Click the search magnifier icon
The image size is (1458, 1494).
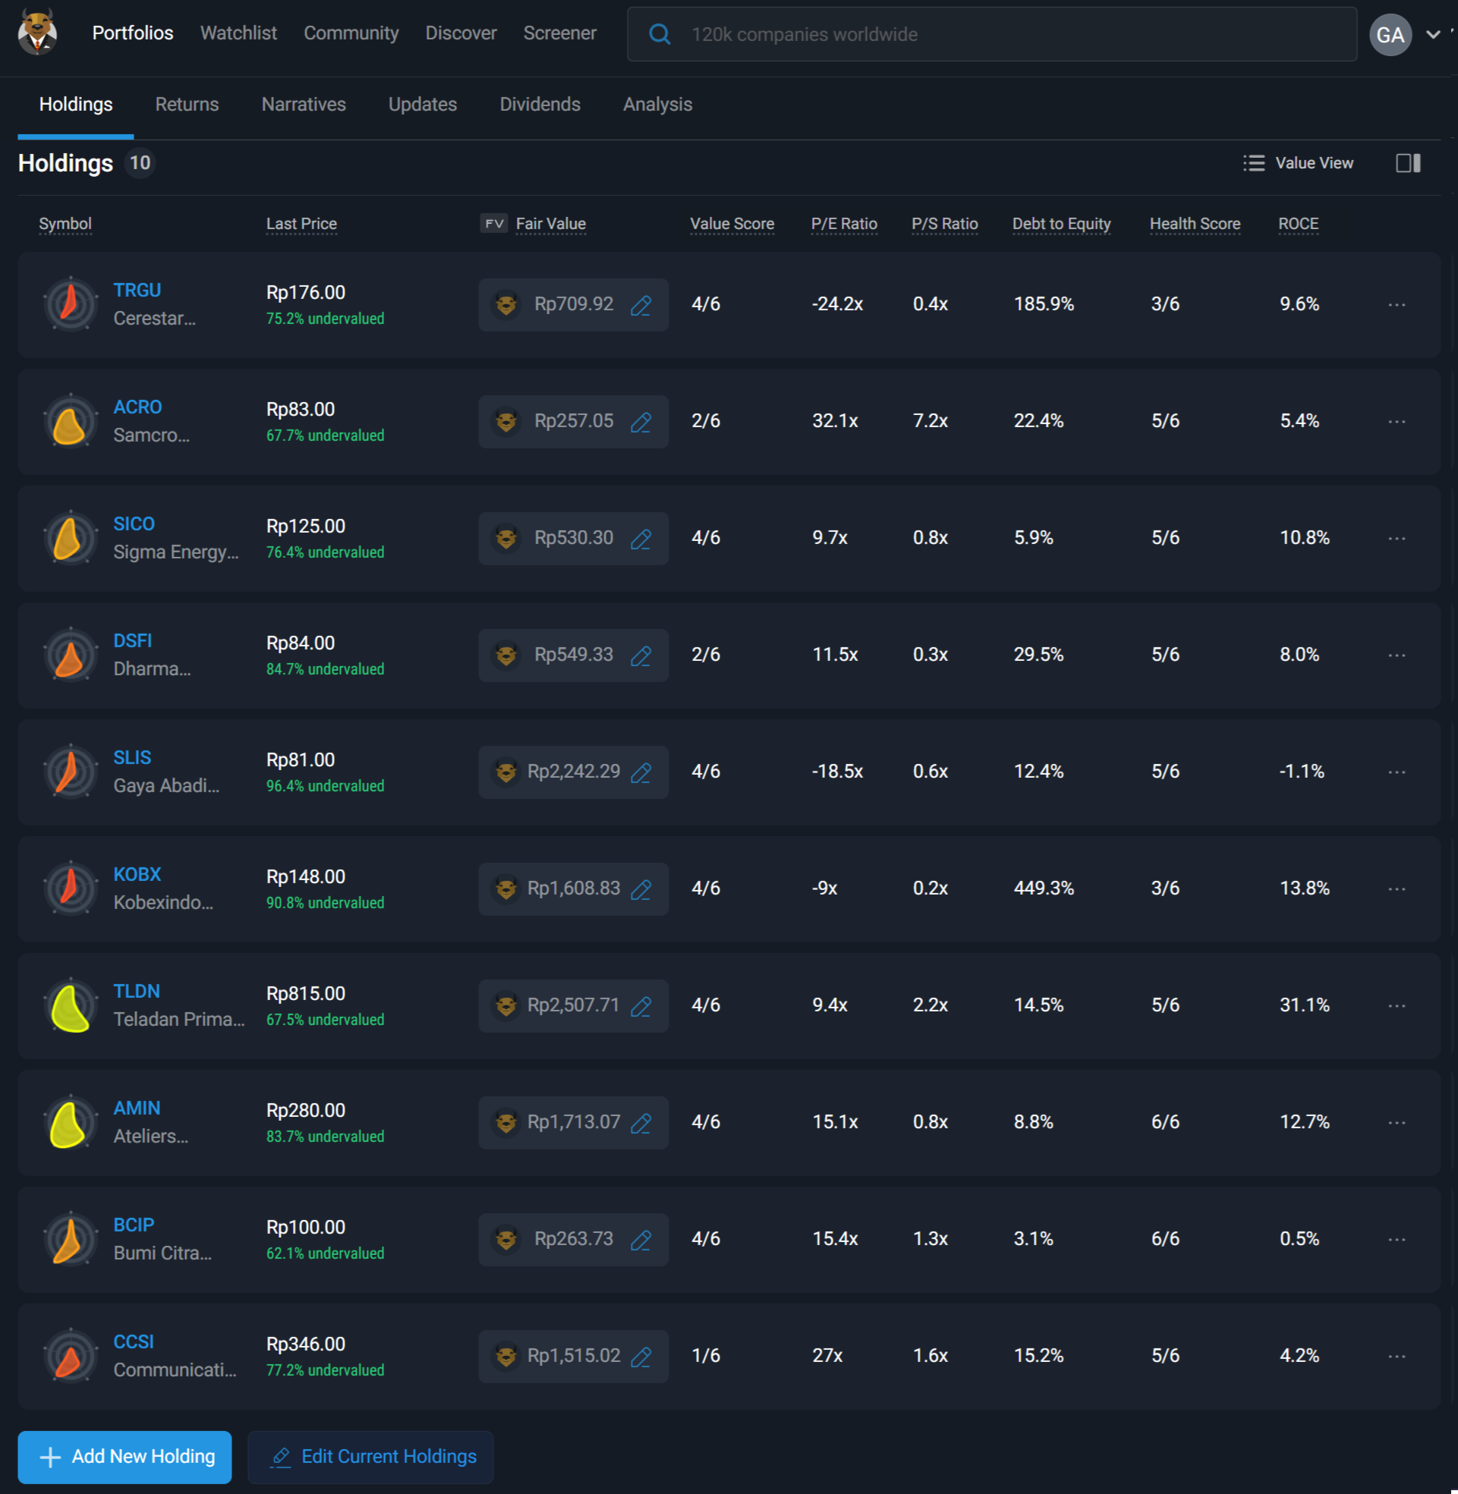(x=660, y=34)
